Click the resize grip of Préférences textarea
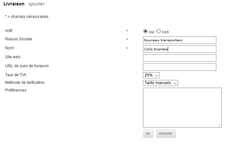The image size is (225, 144). pyautogui.click(x=219, y=125)
